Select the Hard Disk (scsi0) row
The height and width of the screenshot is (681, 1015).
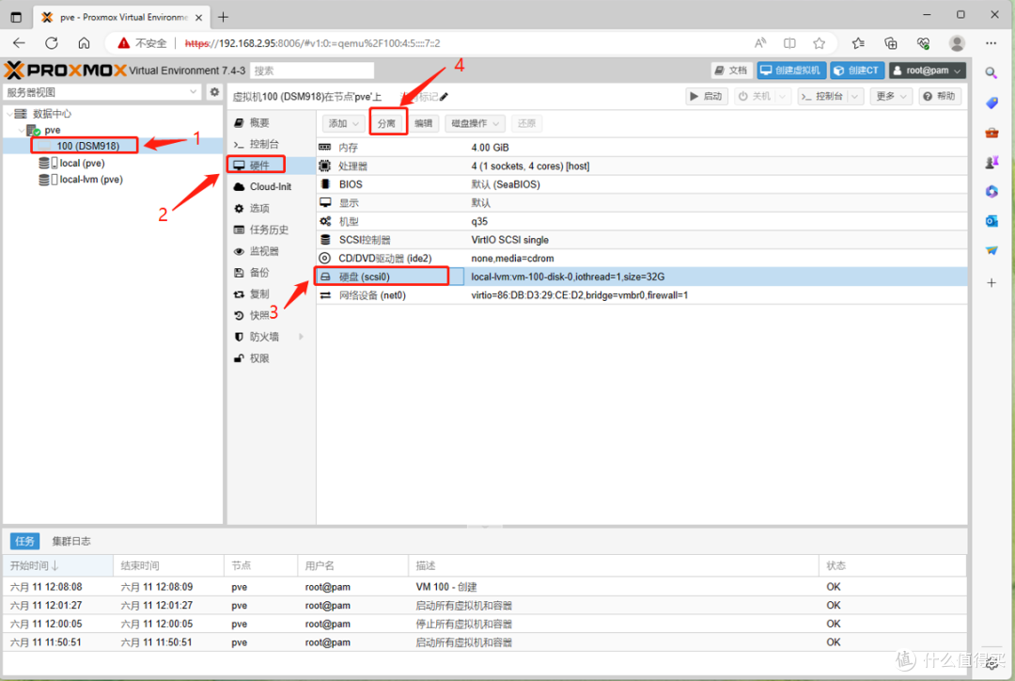[642, 276]
